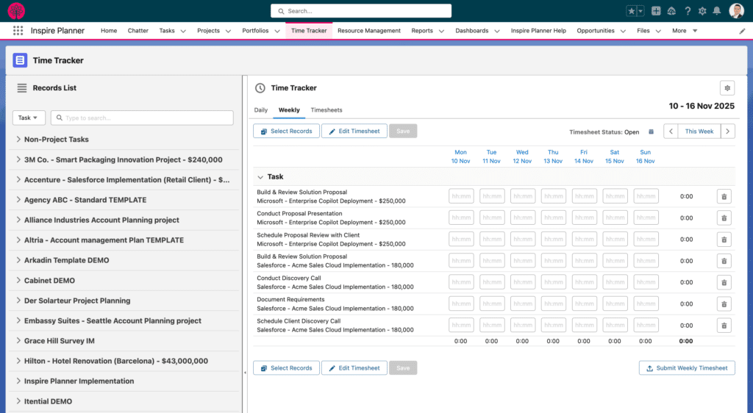The image size is (753, 413).
Task: Go to next week arrow
Action: (727, 132)
